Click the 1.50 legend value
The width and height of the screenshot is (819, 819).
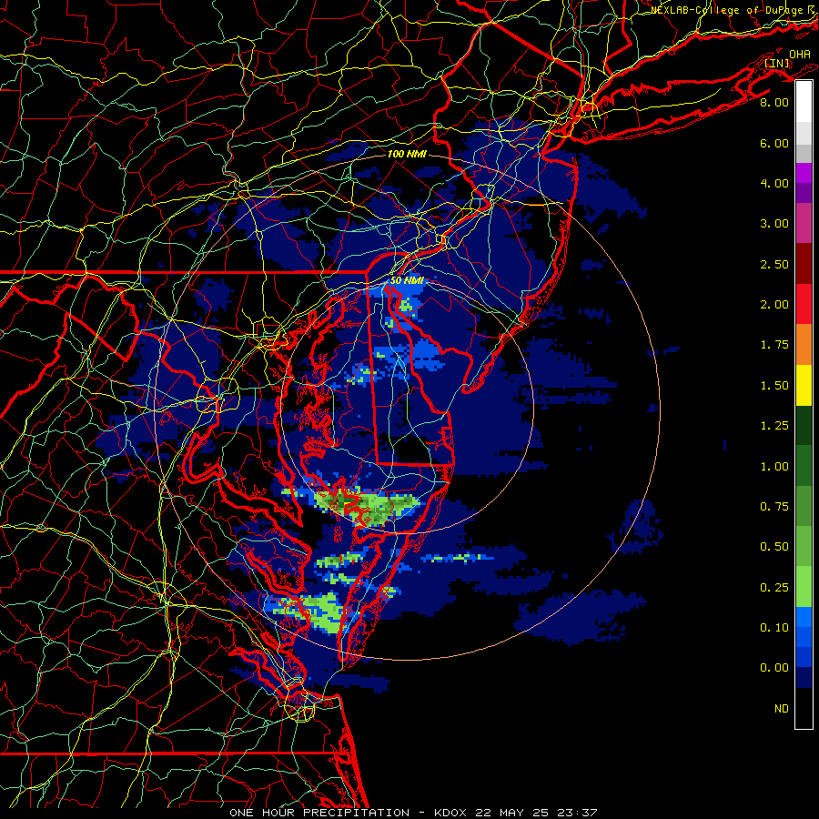point(774,386)
